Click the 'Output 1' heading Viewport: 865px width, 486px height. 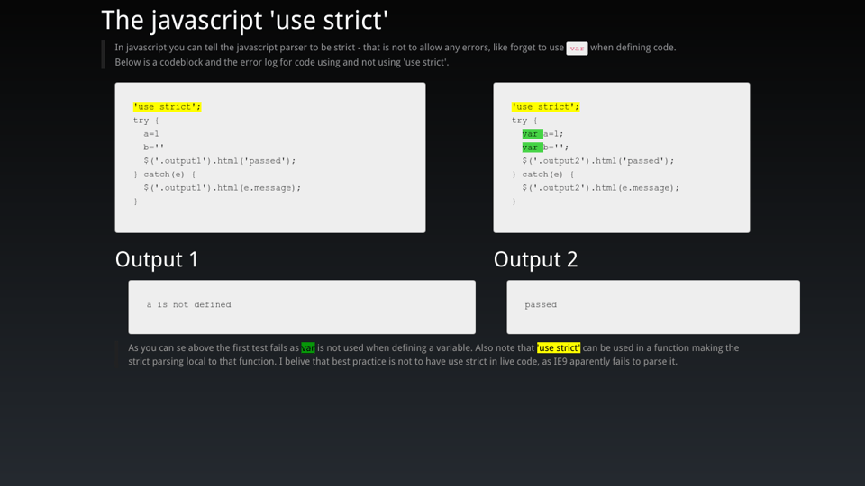[x=157, y=259]
